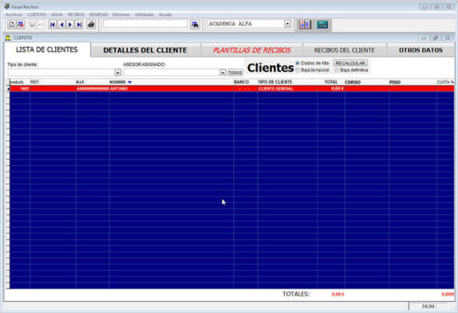Open the REMESAS menu
458x313 pixels.
tap(98, 14)
